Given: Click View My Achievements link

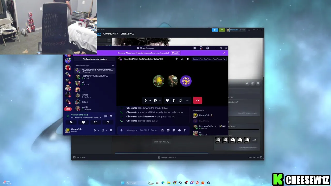Looking at the screenshot, I should click(x=248, y=148).
